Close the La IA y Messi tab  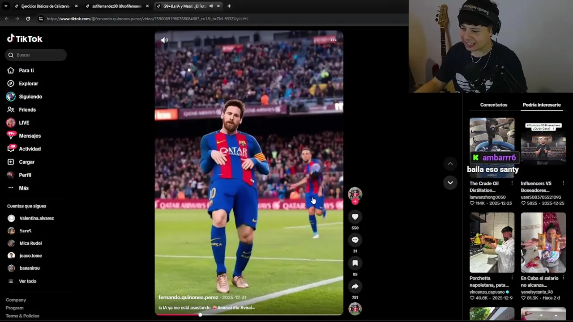[x=218, y=6]
